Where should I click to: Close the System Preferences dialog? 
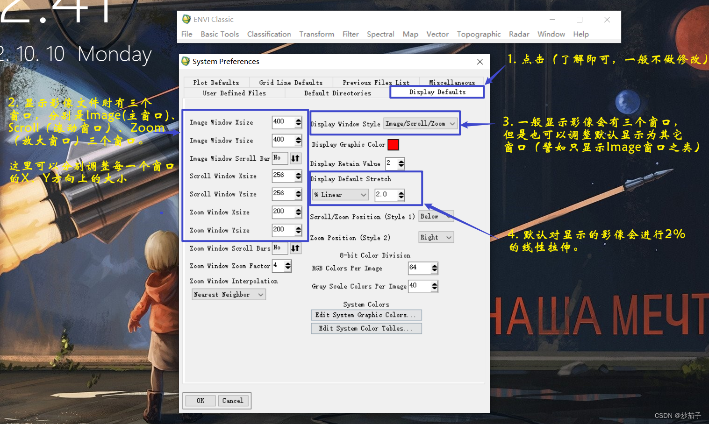(x=480, y=62)
